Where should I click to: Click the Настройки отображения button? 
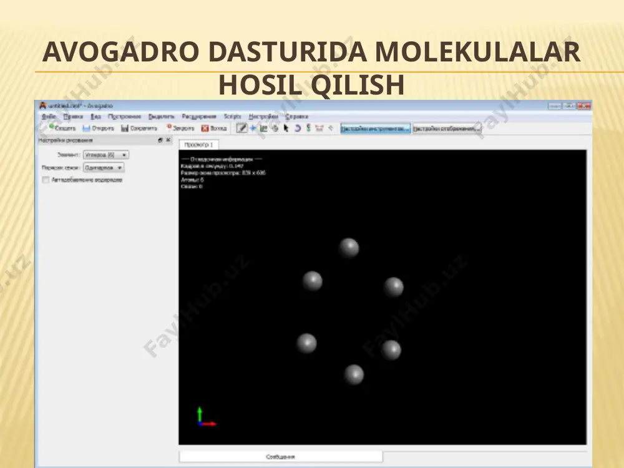point(447,129)
